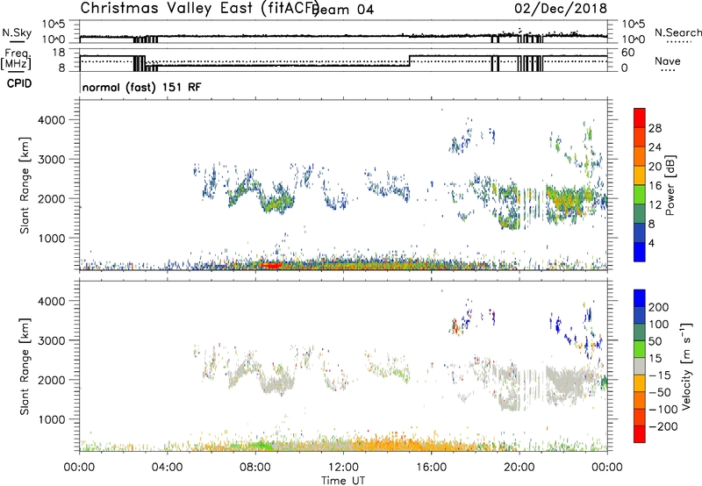Image resolution: width=702 pixels, height=486 pixels.
Task: Click the 'Beam 04' label
Action: (344, 10)
